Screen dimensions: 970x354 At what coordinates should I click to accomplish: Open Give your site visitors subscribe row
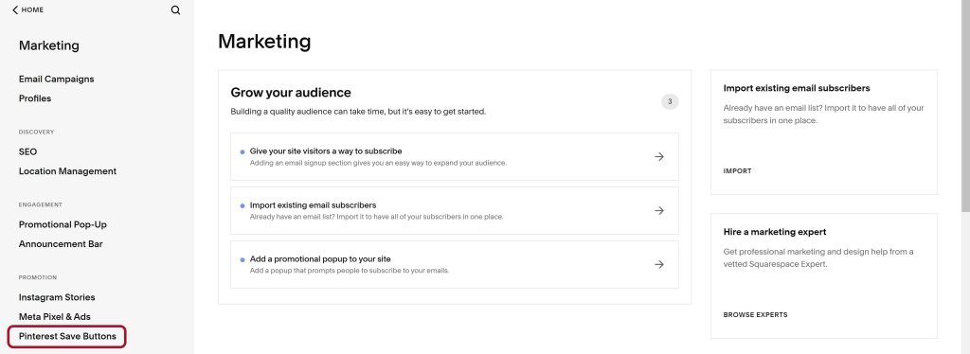tap(454, 157)
